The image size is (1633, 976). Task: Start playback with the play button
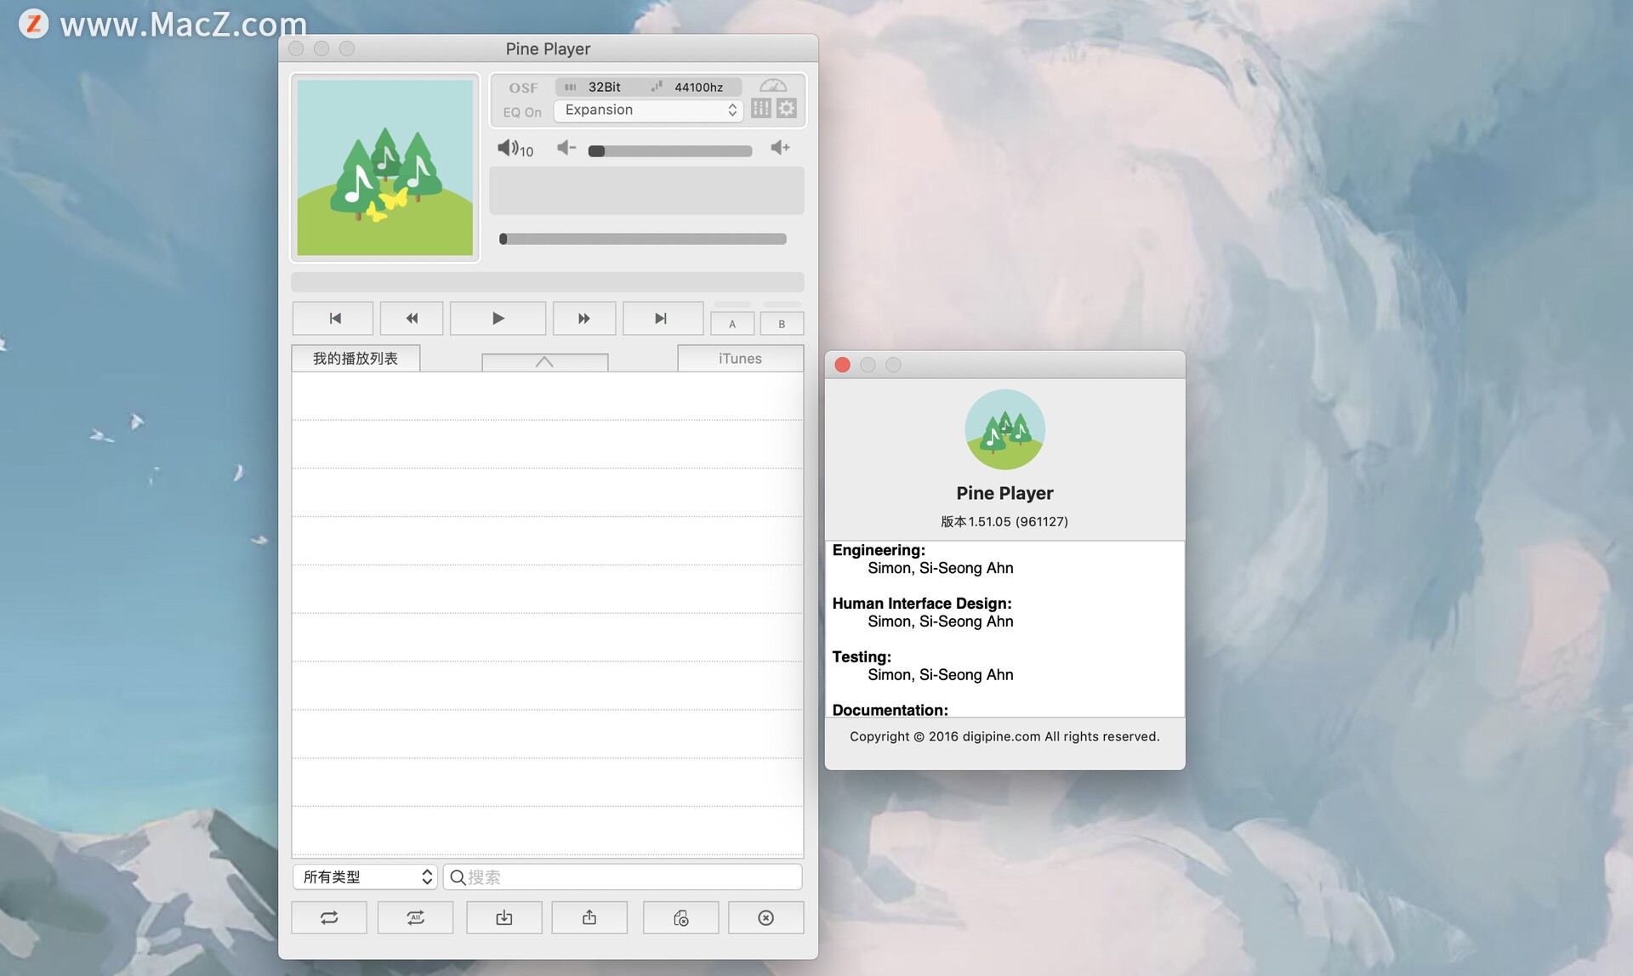(498, 318)
